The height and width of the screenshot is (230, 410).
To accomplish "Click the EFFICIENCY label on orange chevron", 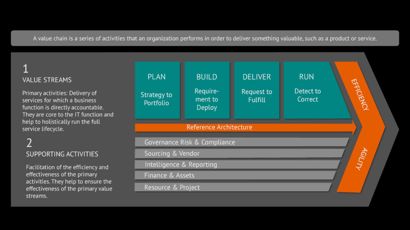I will click(360, 95).
